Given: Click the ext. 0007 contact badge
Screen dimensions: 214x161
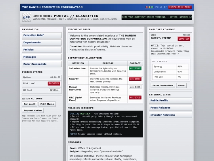Looking at the screenshot, I should (135, 79).
